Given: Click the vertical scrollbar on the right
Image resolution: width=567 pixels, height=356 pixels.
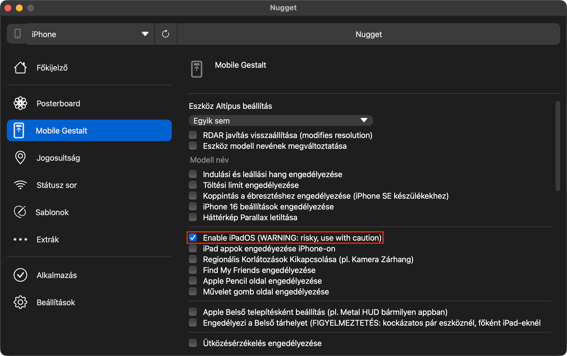Looking at the screenshot, I should [558, 146].
